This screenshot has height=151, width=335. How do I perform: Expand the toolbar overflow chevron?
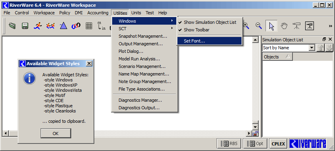(330, 26)
